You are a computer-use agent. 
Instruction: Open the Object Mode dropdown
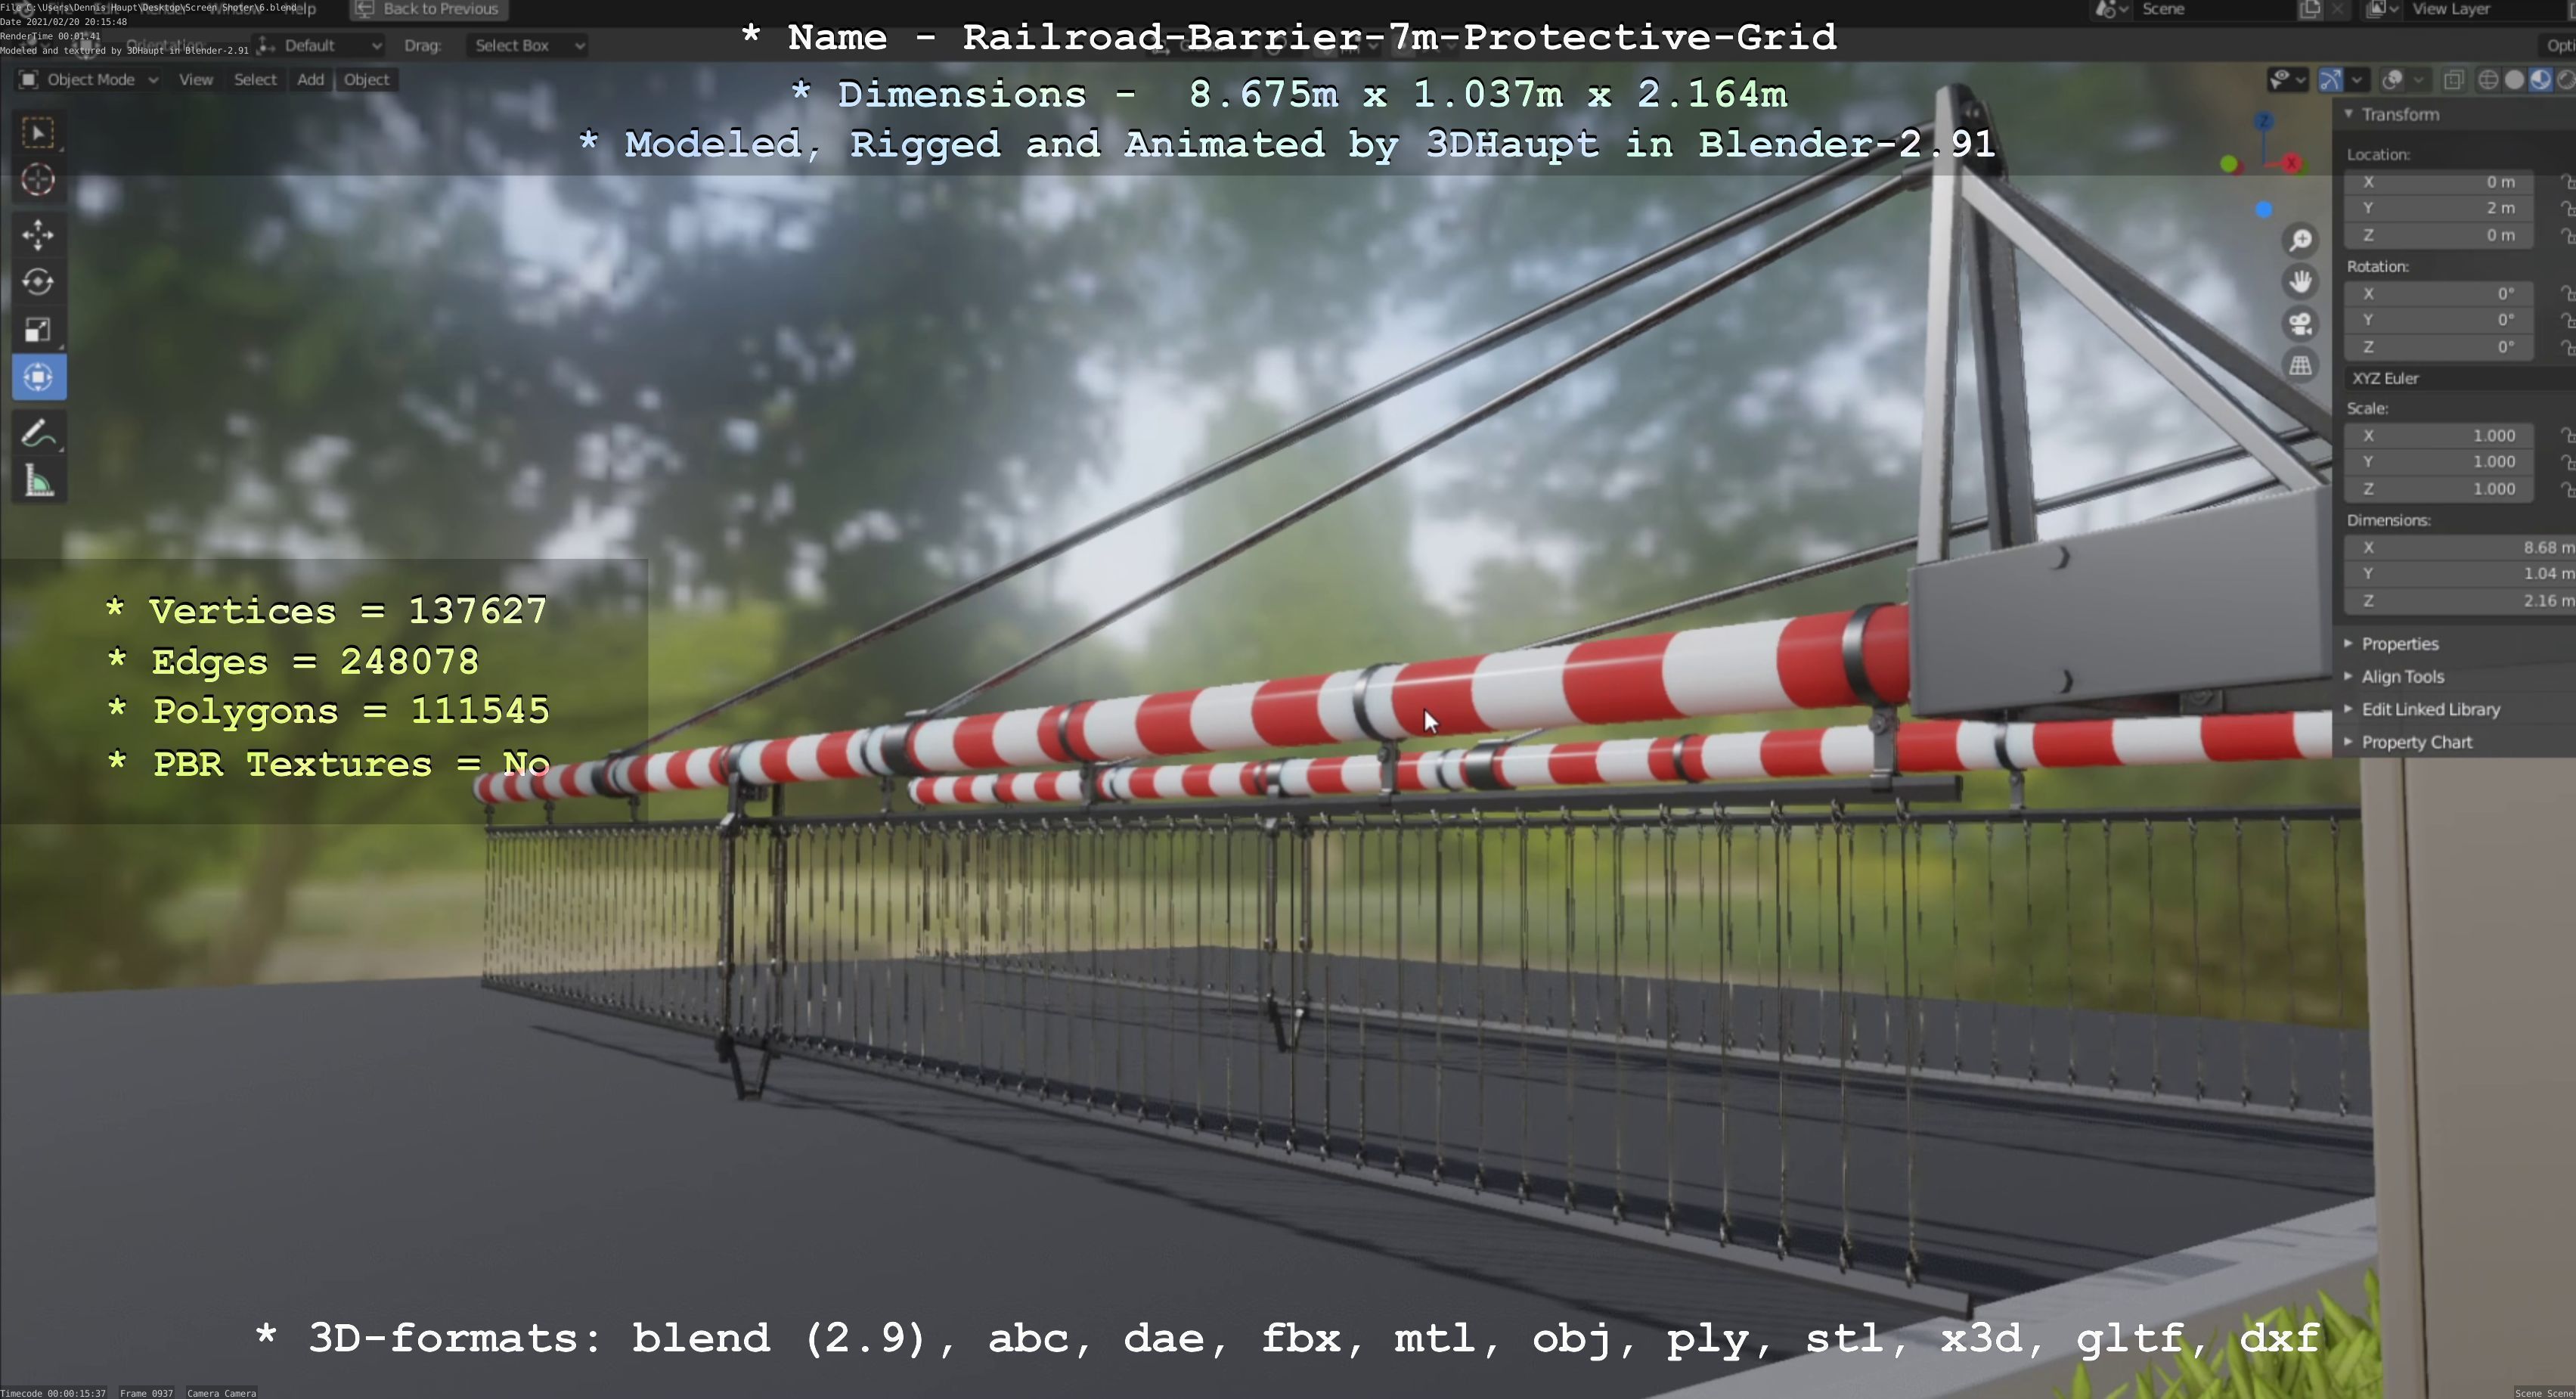tap(89, 79)
